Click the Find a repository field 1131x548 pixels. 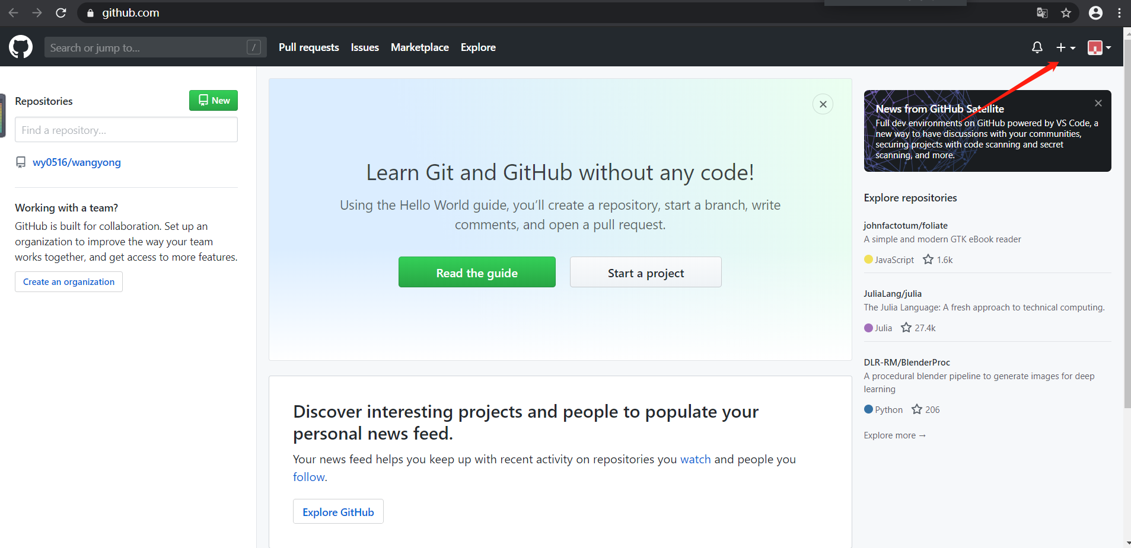click(x=126, y=130)
